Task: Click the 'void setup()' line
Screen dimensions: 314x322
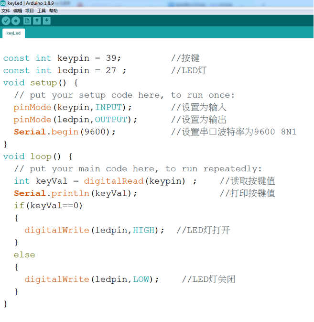Action: tap(41, 83)
